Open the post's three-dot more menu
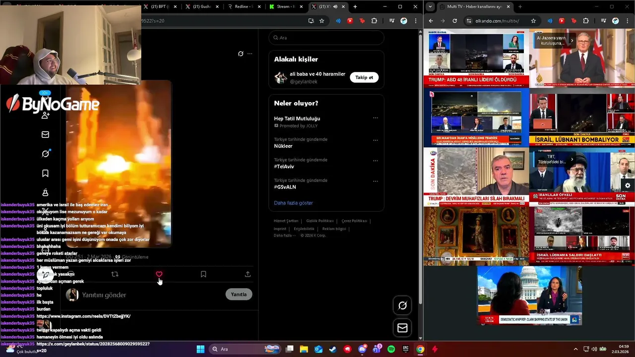The height and width of the screenshot is (357, 635). [250, 54]
